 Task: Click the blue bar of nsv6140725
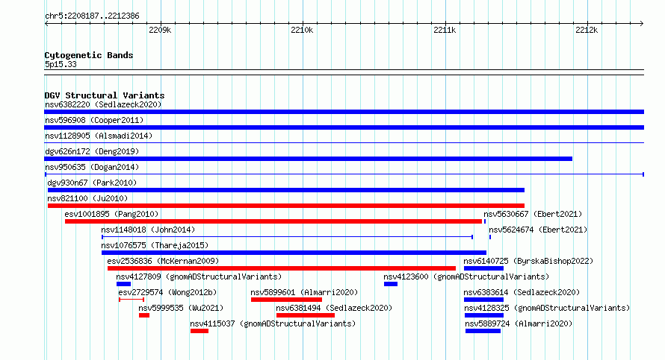point(483,268)
